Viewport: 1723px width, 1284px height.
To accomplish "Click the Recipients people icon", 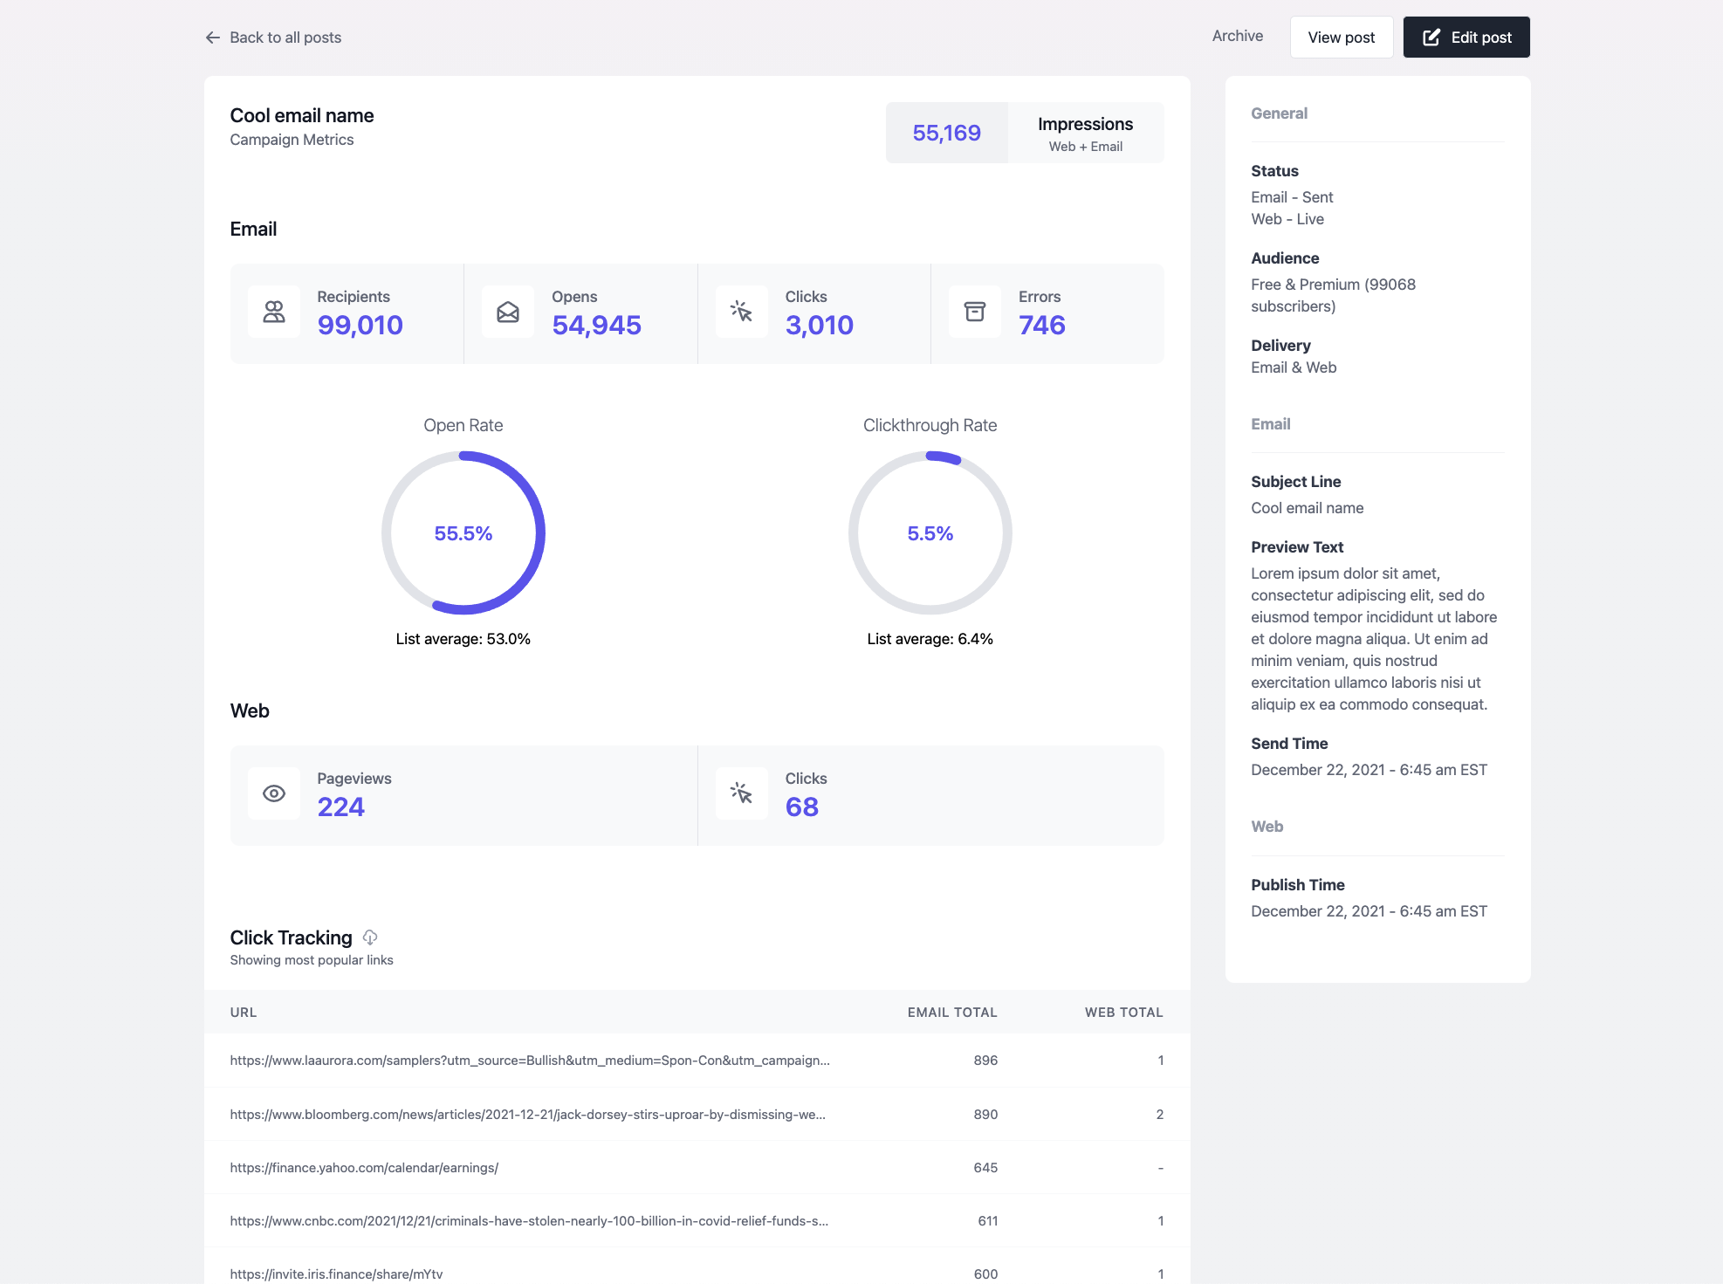I will coord(274,312).
